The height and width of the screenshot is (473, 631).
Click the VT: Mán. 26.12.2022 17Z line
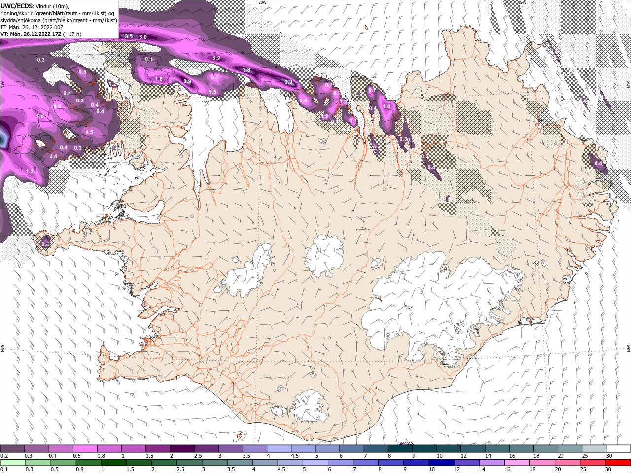click(x=41, y=34)
